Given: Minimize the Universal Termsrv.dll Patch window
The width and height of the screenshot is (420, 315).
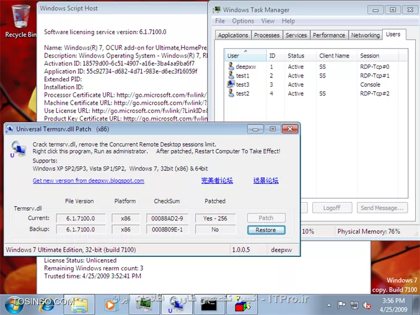Looking at the screenshot, I should (255, 129).
